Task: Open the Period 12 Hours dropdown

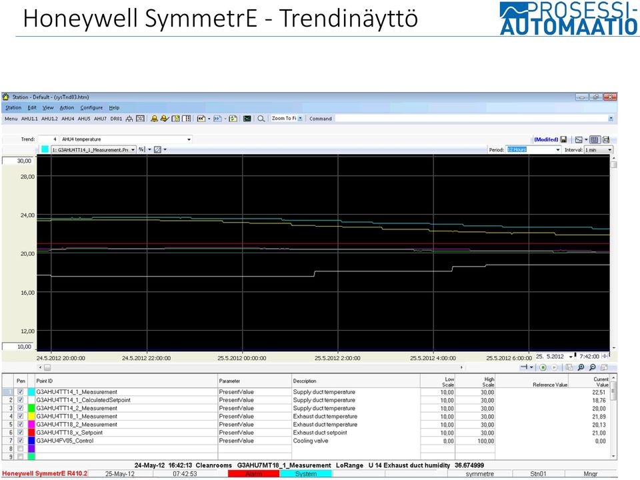Action: click(558, 150)
